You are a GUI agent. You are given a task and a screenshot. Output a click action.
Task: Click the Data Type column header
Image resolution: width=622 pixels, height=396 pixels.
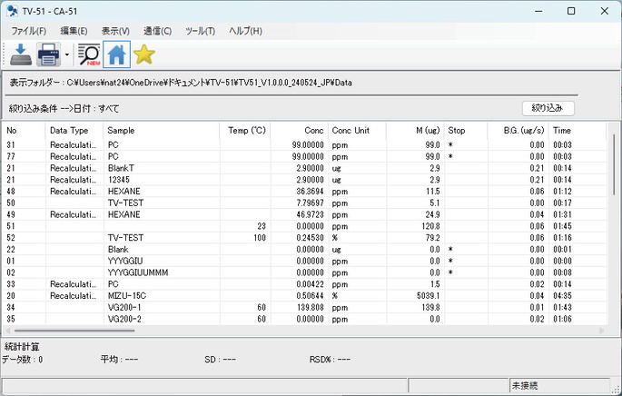pyautogui.click(x=69, y=131)
